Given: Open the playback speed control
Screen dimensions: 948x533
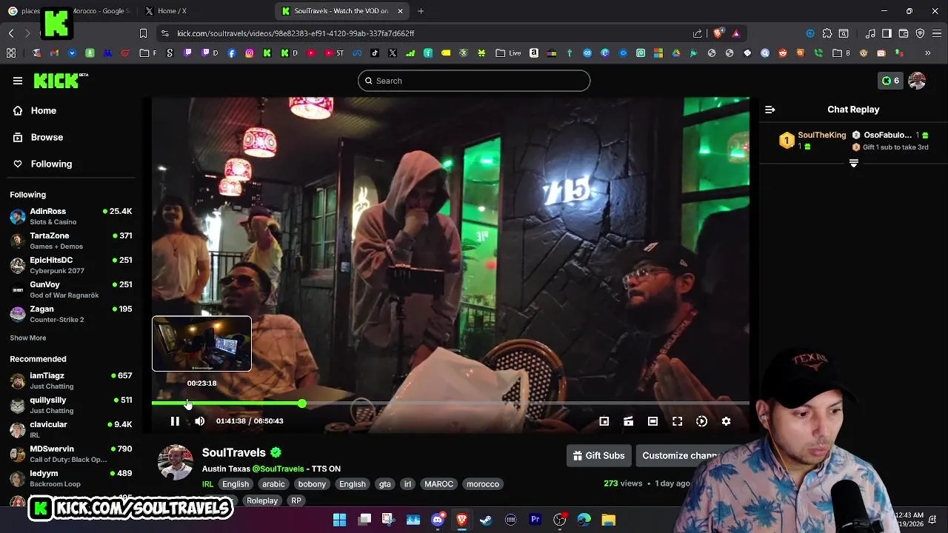Looking at the screenshot, I should [701, 421].
